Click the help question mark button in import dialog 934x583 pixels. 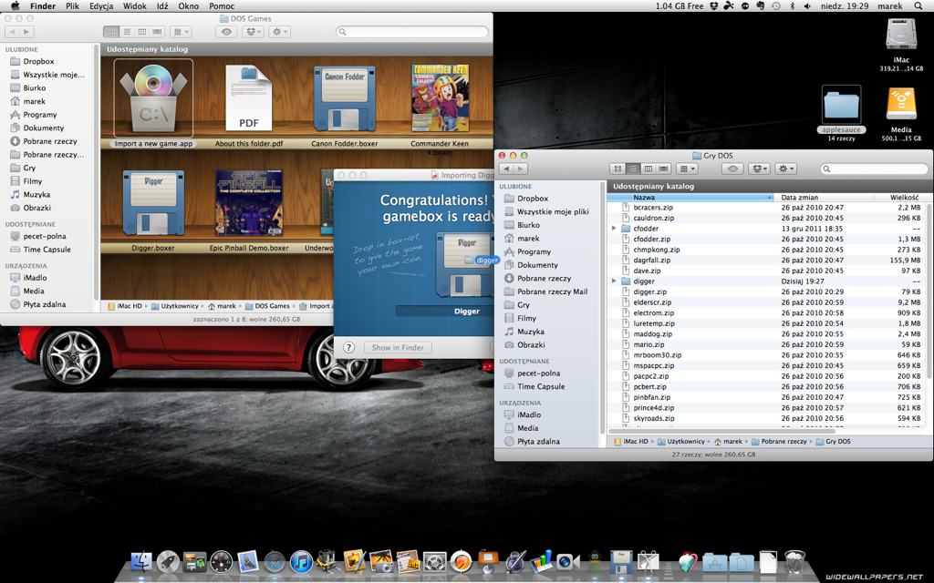[x=348, y=347]
